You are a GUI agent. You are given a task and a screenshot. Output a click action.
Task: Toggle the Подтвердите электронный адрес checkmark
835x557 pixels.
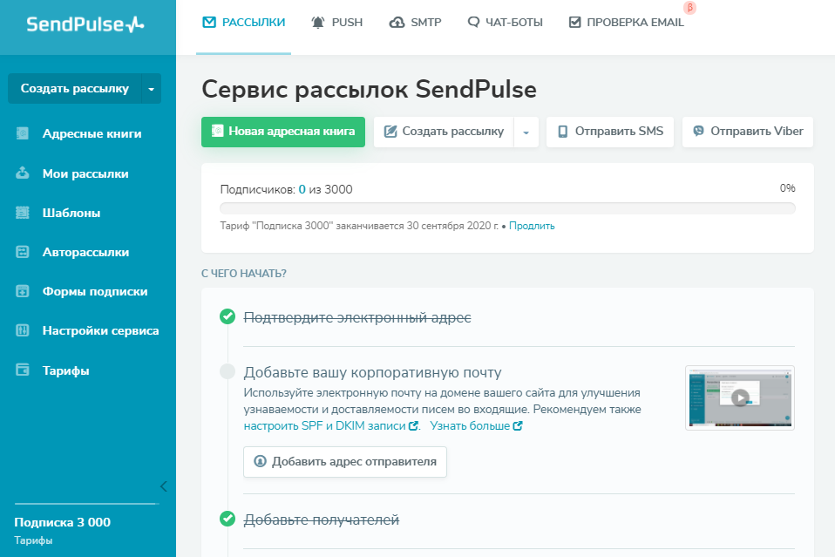(227, 316)
